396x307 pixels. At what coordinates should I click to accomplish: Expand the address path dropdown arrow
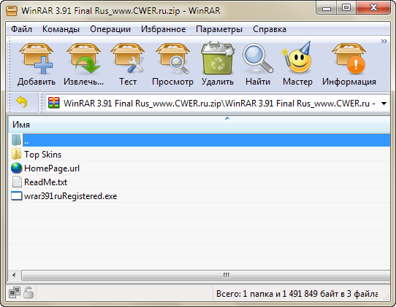[x=384, y=104]
